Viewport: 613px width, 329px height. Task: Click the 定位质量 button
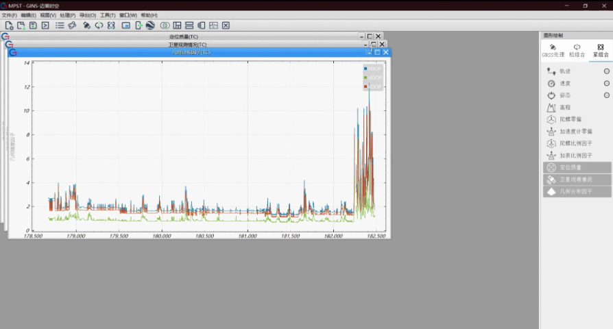coord(577,167)
